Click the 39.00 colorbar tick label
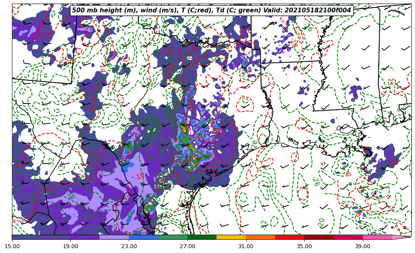The image size is (415, 253). (x=363, y=246)
